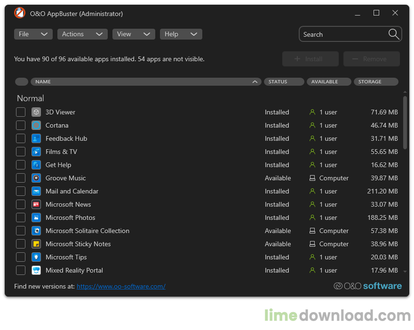
Task: Open the File menu
Action: tap(33, 34)
